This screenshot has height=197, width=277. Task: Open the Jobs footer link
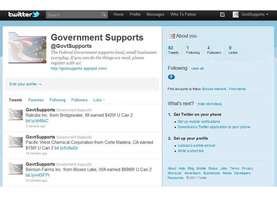pos(224,168)
